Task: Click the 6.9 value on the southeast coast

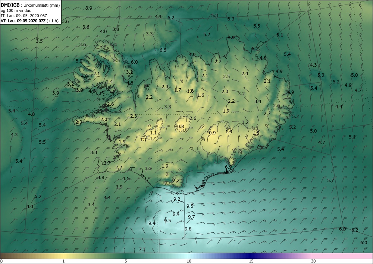Action: point(228,167)
